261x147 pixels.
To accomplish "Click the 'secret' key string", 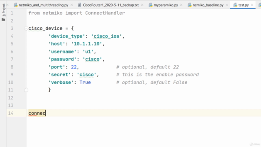I will 60,75.
